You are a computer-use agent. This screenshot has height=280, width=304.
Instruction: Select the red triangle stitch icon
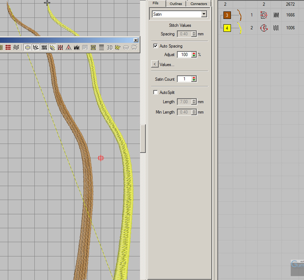tap(68, 47)
